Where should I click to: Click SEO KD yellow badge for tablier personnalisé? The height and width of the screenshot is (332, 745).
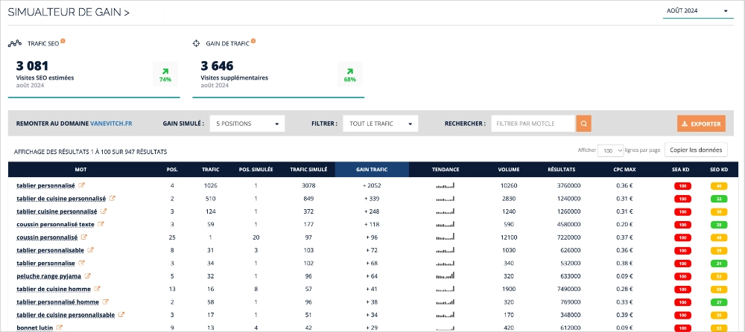tap(720, 185)
